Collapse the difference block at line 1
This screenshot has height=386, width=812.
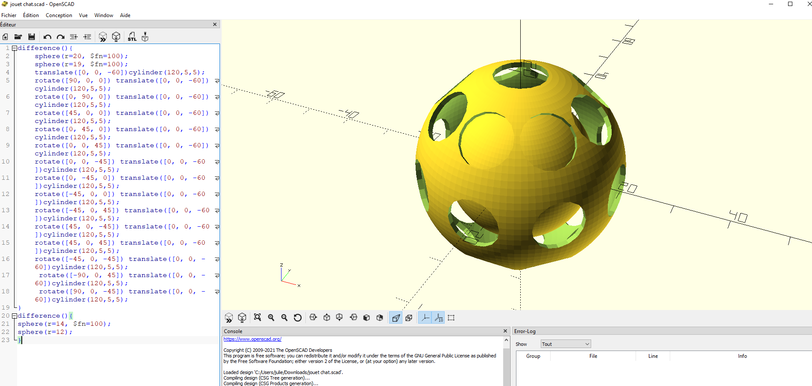(15, 48)
